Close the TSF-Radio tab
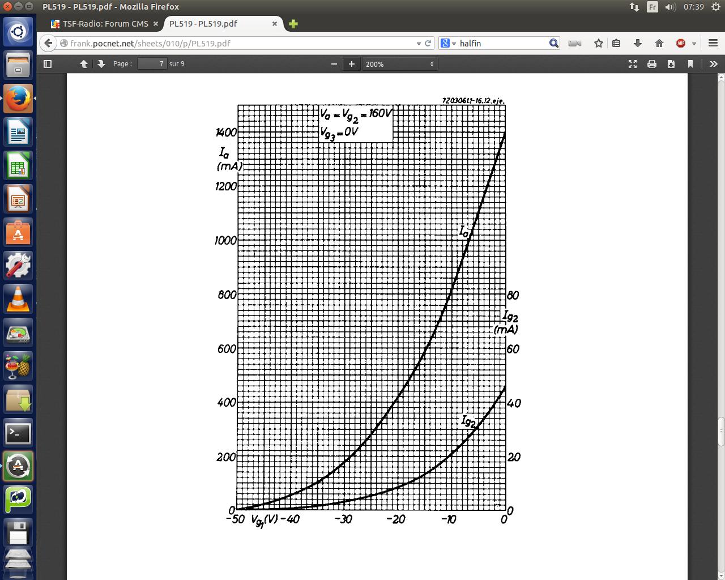The height and width of the screenshot is (580, 725). pyautogui.click(x=156, y=24)
